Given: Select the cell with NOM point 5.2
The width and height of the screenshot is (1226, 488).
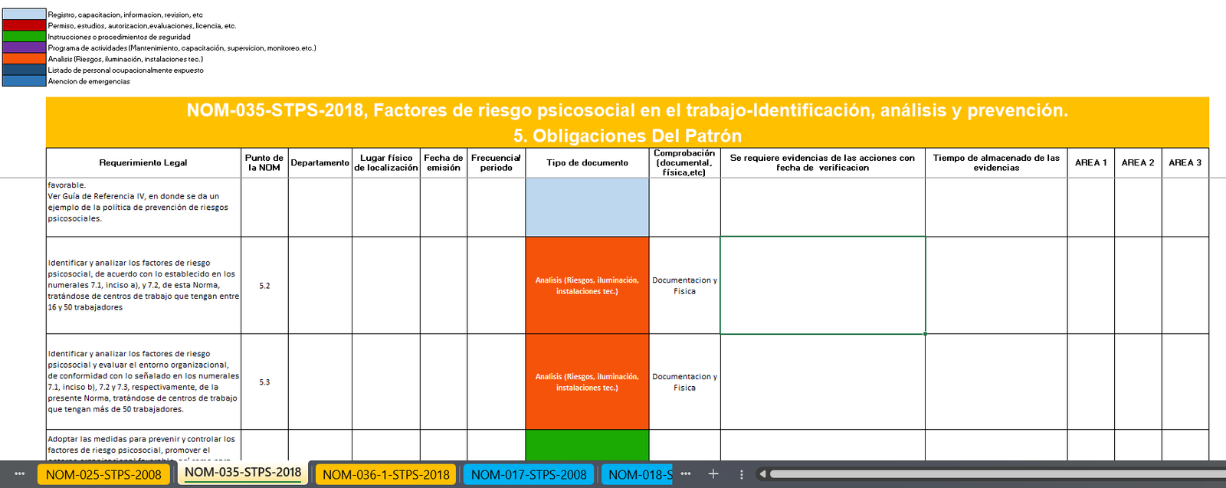Looking at the screenshot, I should tap(264, 285).
